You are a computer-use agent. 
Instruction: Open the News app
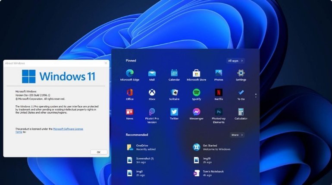pos(130,114)
